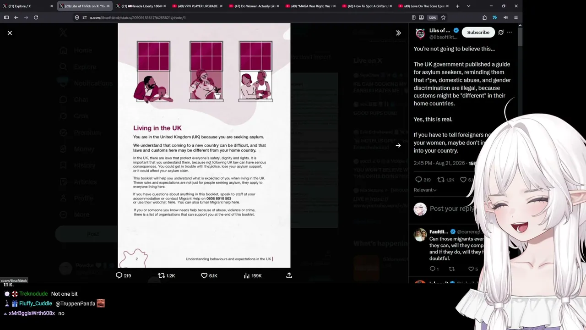
Task: Share the post via the upload-arrow icon
Action: (x=289, y=275)
